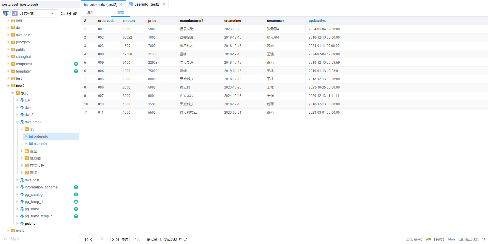This screenshot has width=488, height=244.
Task: Expand the 视图 views folder
Action: click(x=22, y=151)
